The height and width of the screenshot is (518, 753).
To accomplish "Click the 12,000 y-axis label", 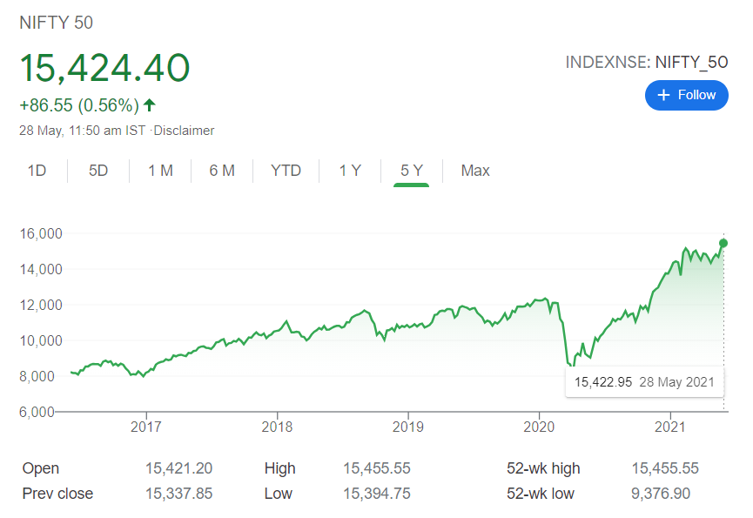I will [x=41, y=305].
